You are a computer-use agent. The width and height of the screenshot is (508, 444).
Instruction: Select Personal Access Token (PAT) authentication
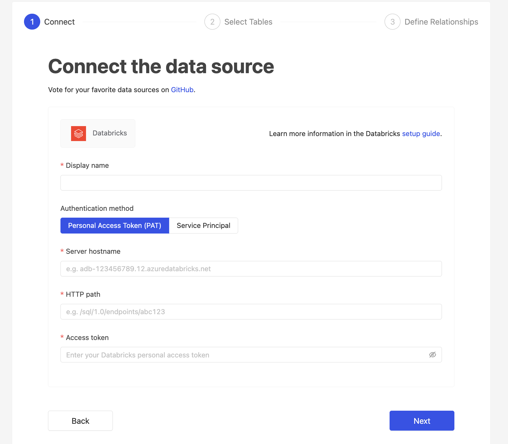[x=115, y=225]
